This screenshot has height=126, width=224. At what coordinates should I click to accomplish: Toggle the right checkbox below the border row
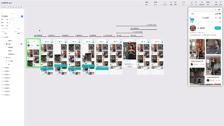point(15,29)
